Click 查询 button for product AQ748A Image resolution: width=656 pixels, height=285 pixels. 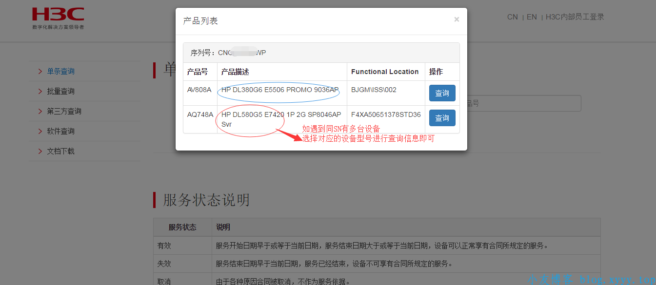[442, 118]
